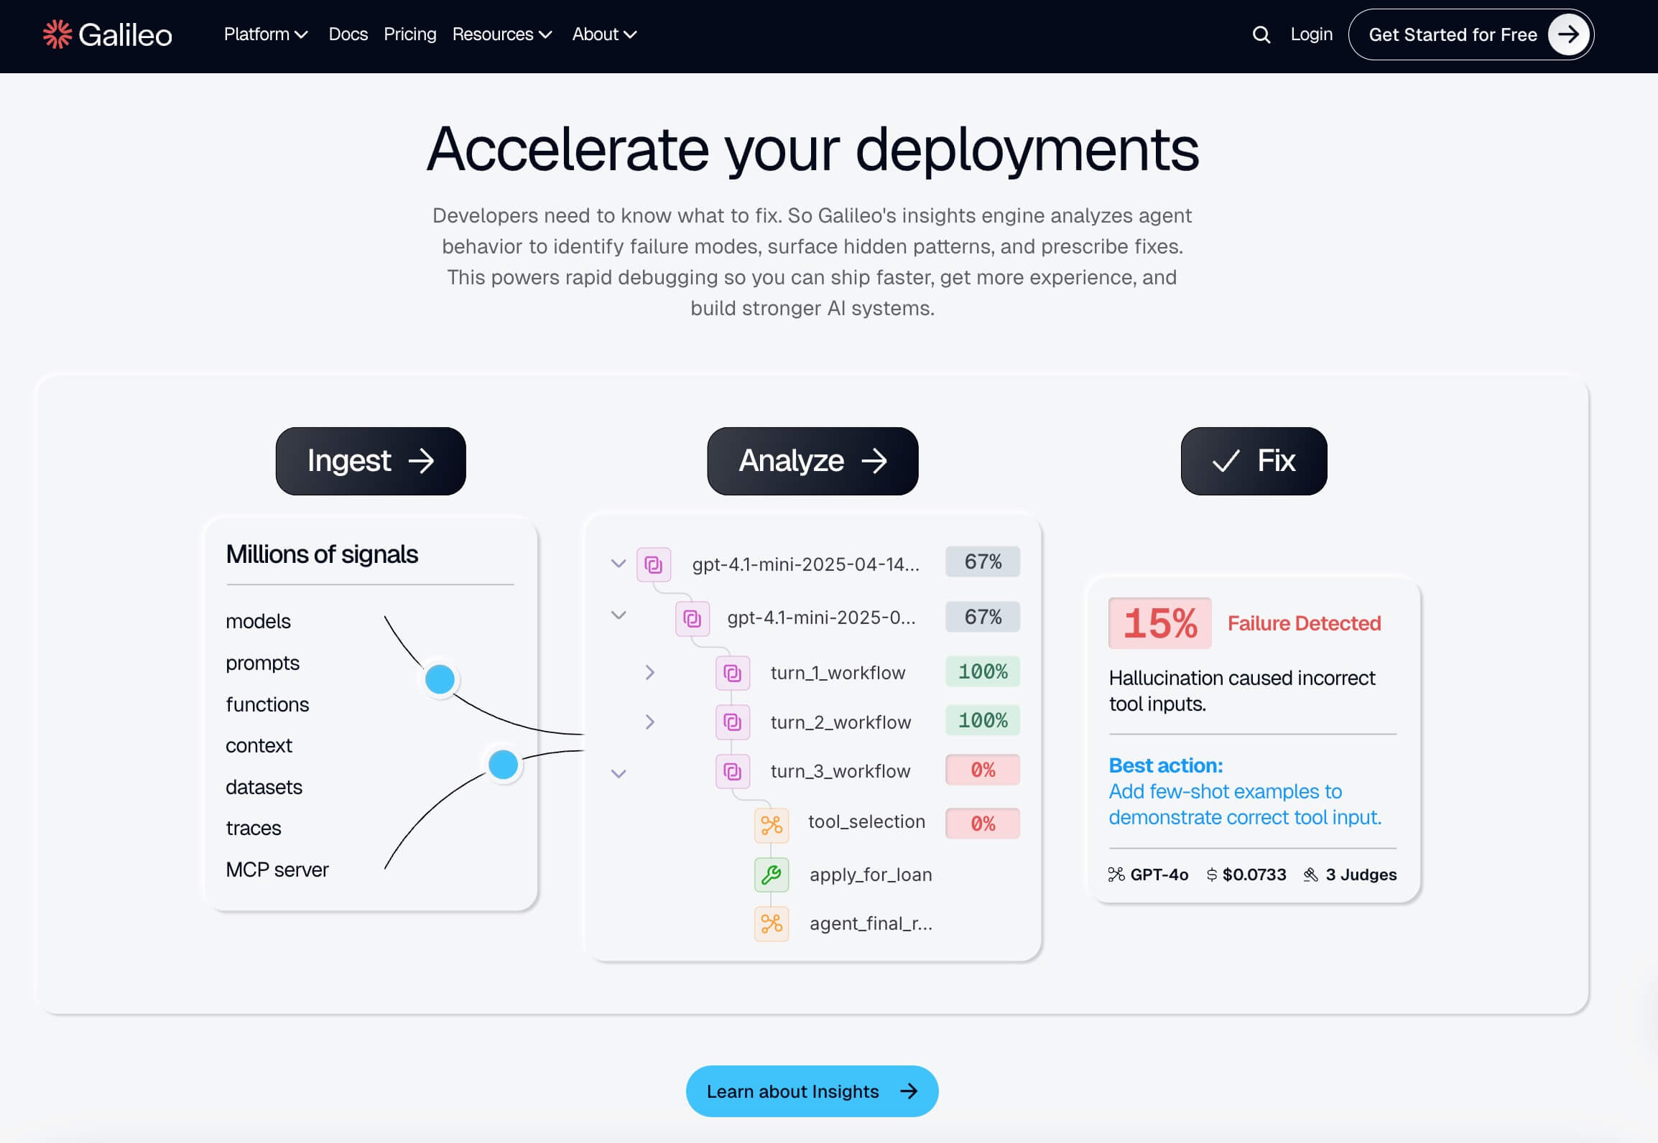Open the Platform dropdown menu

[265, 34]
